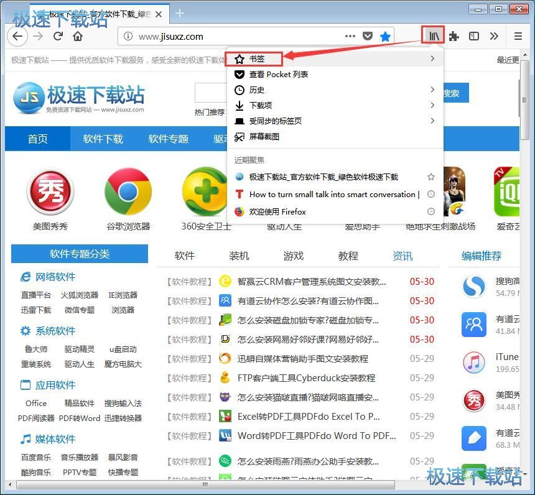Choose 屏幕截图 from the library menu
The width and height of the screenshot is (535, 495).
264,136
